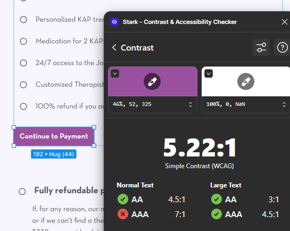This screenshot has height=231, width=290.
Task: Click the Stark - Contrast & Accessibility Checker title
Action: pos(180,22)
